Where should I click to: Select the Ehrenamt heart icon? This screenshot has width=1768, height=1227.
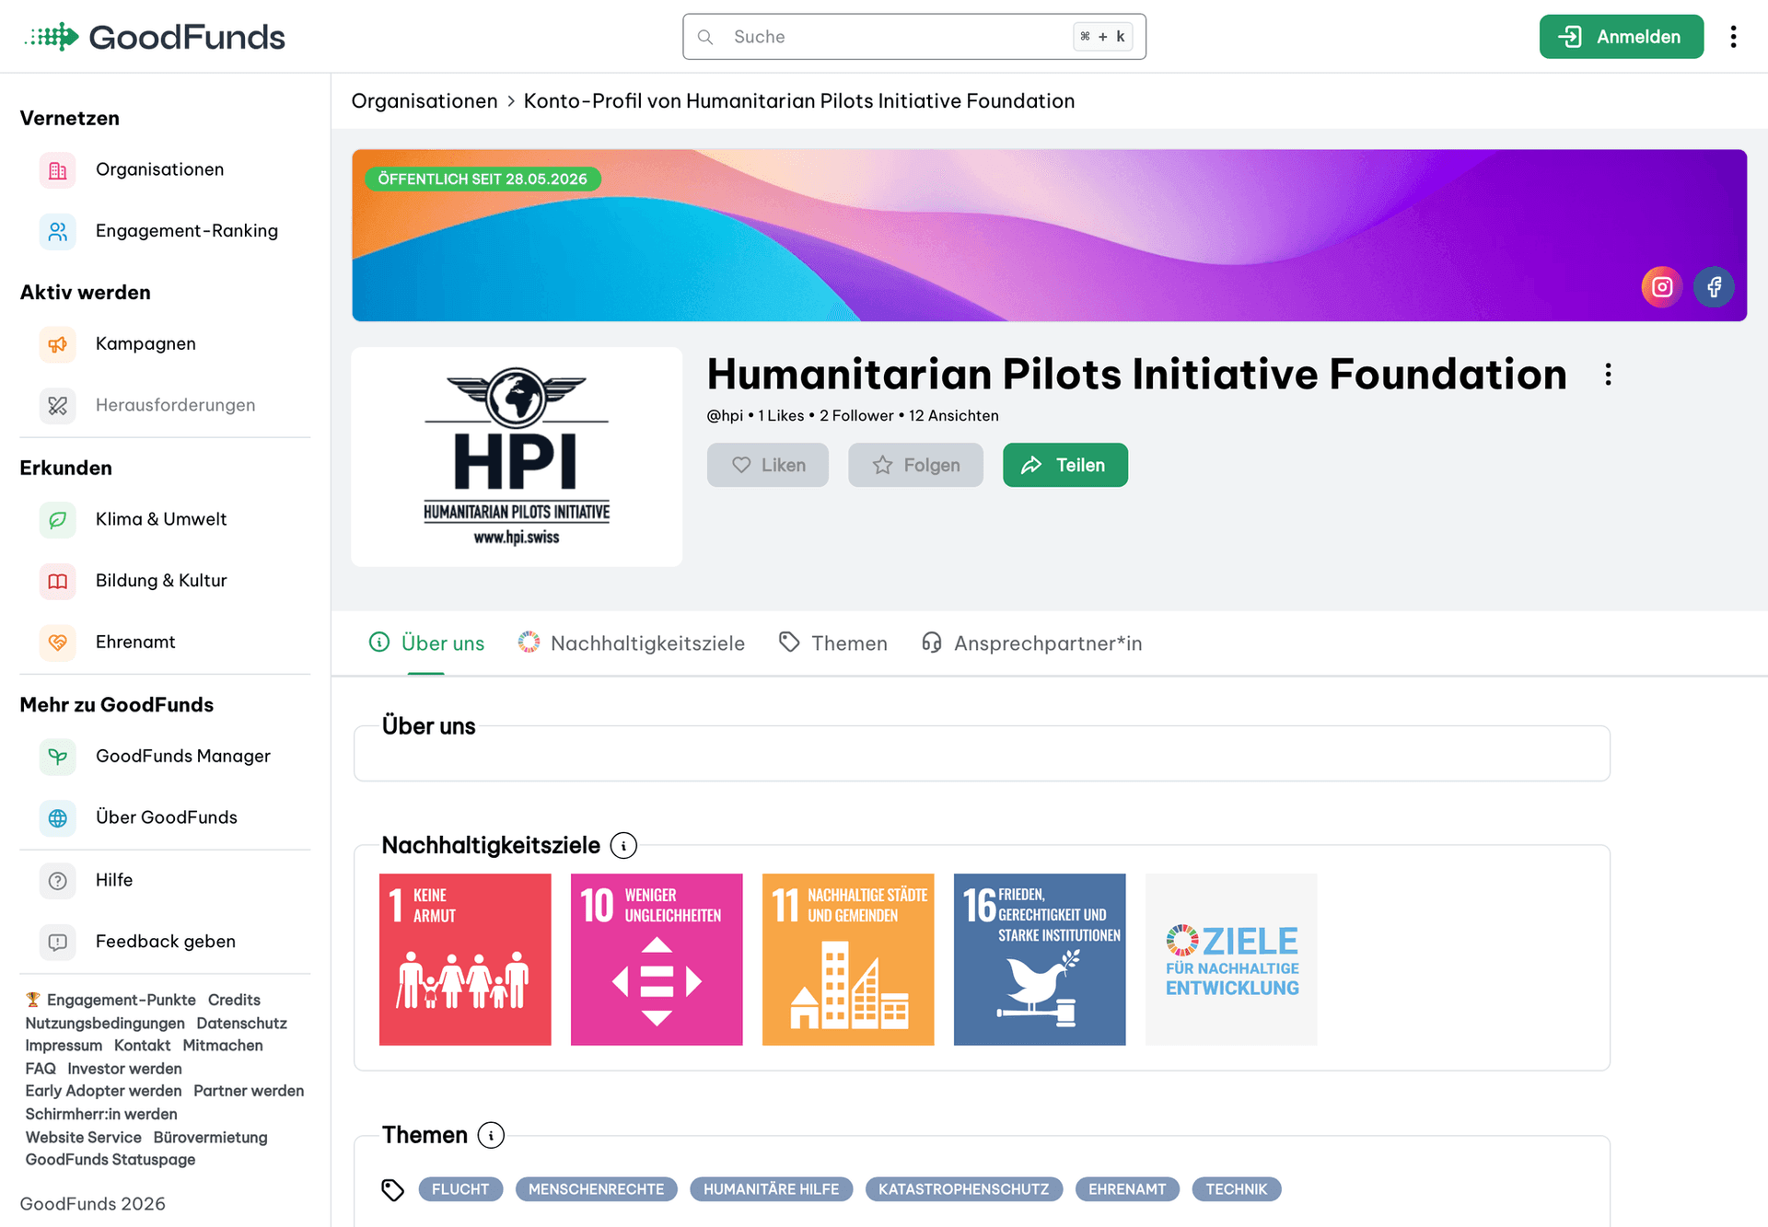(x=58, y=642)
